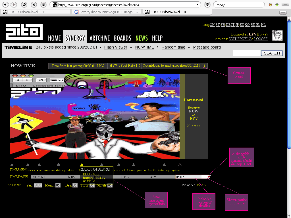
Task: Reload the page with the circular arrow button
Action: coord(24,5)
